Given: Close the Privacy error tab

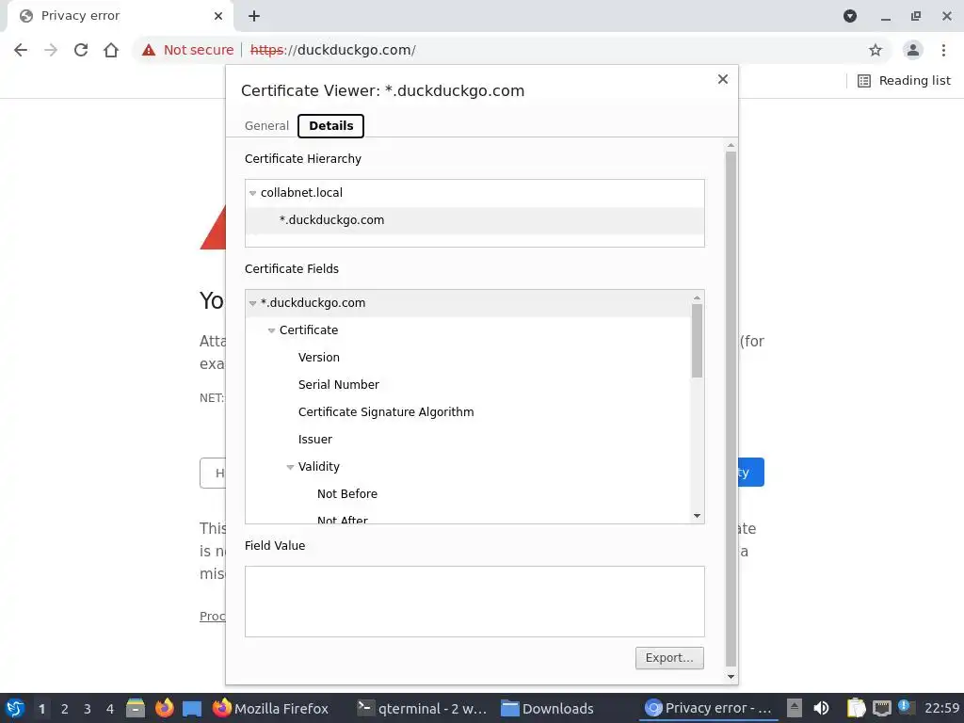Looking at the screenshot, I should tap(218, 16).
